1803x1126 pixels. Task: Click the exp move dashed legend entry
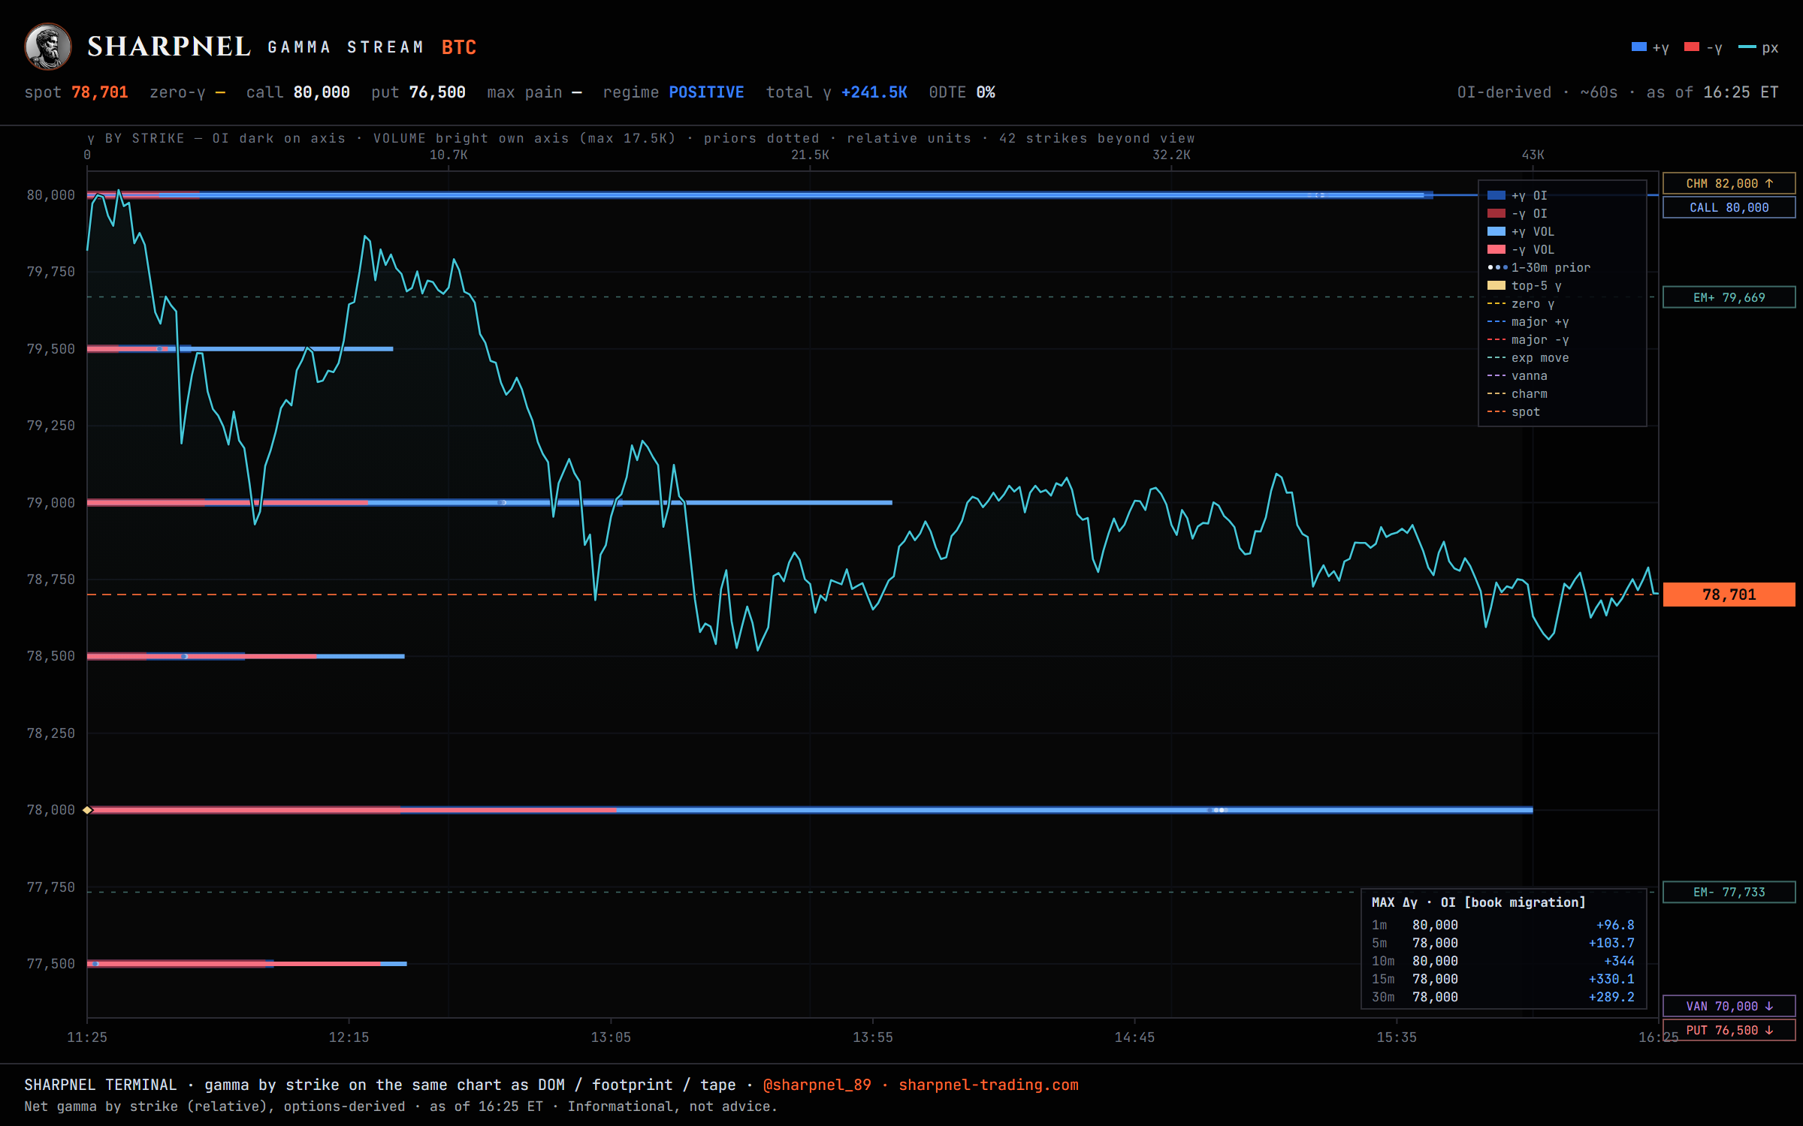(x=1528, y=357)
